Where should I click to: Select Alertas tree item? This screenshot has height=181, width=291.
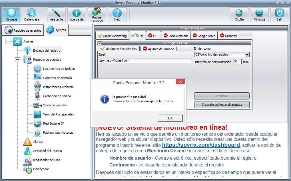pyautogui.click(x=38, y=142)
